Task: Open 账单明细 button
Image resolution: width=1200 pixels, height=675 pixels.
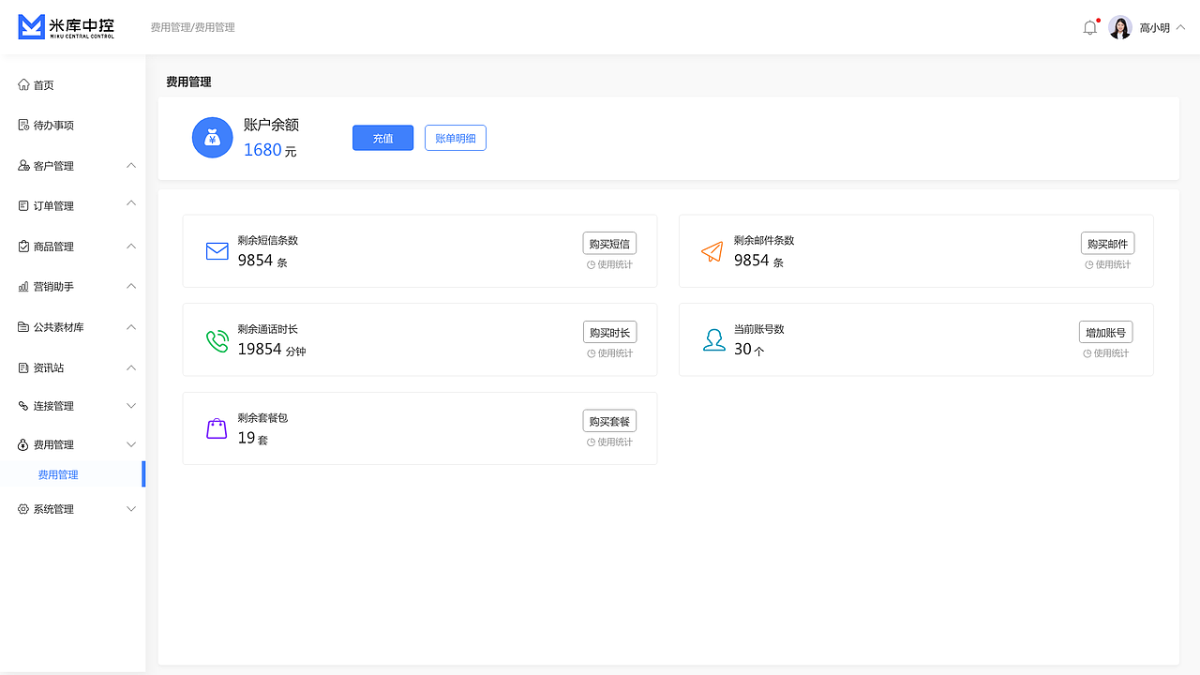Action: point(456,138)
